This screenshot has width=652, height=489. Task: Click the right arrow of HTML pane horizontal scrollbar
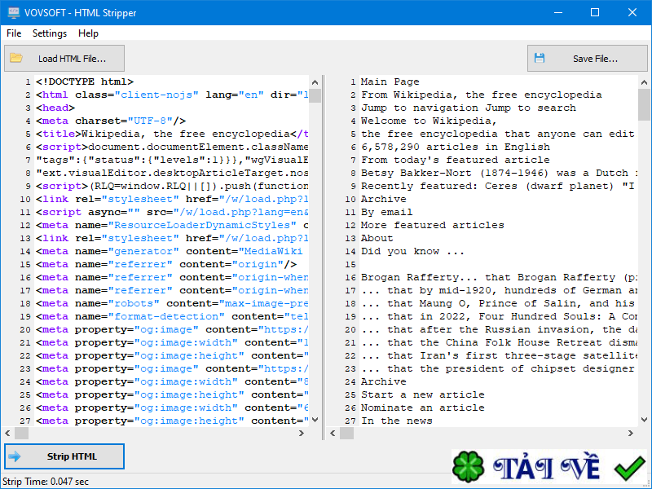pos(302,433)
